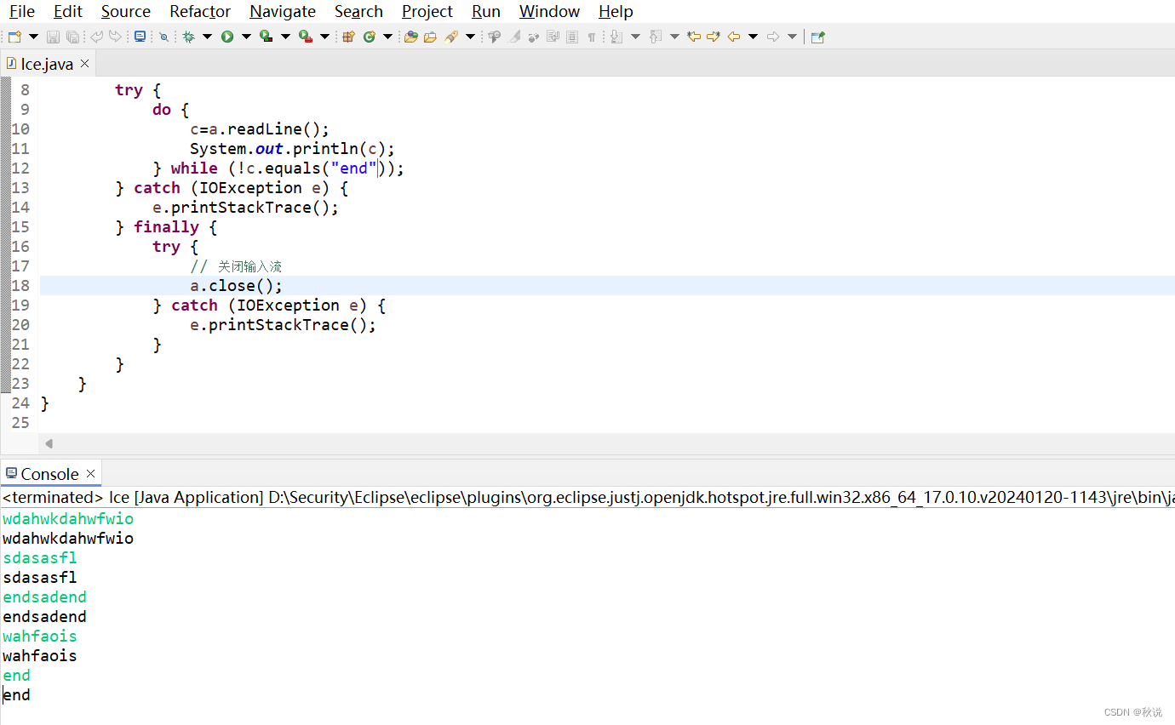Viewport: 1175px width, 725px height.
Task: Click the black wahfaois console output line
Action: coord(40,656)
